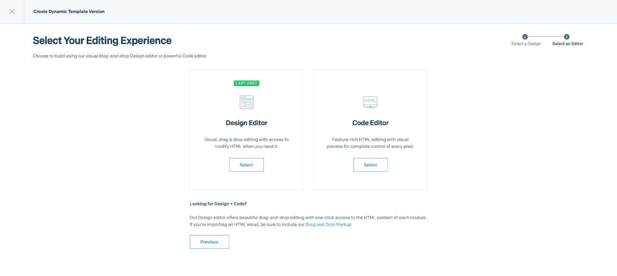Click the 'Choose to build using' subtitle text
The width and height of the screenshot is (617, 276).
point(120,56)
